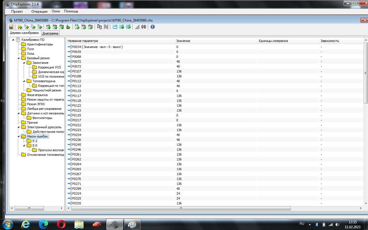Collapse the Базовый режим tree node
The image size is (368, 230).
19,58
